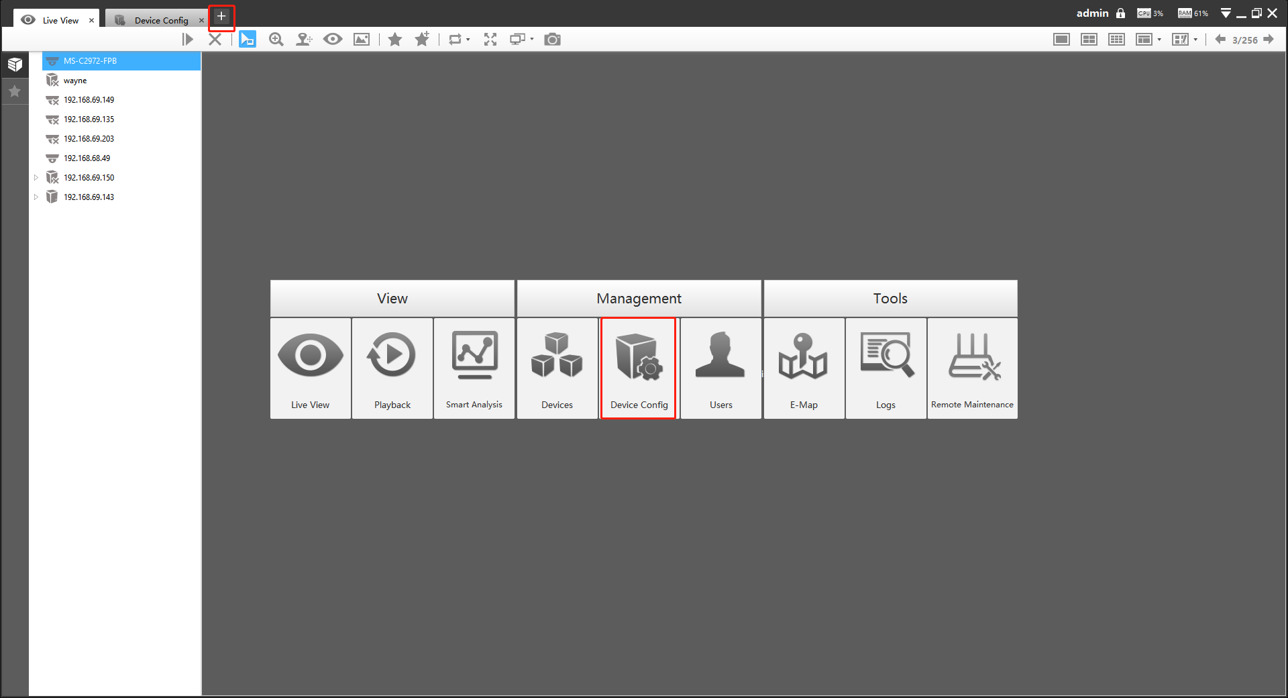Open Remote Maintenance tool tile
This screenshot has width=1288, height=698.
click(x=973, y=368)
